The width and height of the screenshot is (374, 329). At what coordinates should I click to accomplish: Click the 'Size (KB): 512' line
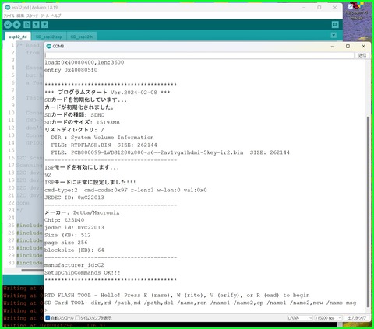68,235
